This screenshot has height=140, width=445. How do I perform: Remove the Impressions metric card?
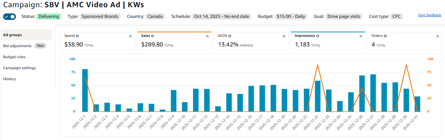pyautogui.click(x=361, y=36)
